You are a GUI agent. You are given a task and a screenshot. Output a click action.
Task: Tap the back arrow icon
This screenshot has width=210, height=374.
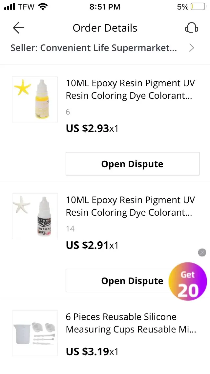tap(19, 28)
